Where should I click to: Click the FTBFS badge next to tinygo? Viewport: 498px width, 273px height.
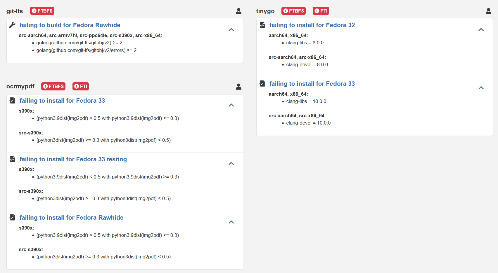click(x=294, y=11)
